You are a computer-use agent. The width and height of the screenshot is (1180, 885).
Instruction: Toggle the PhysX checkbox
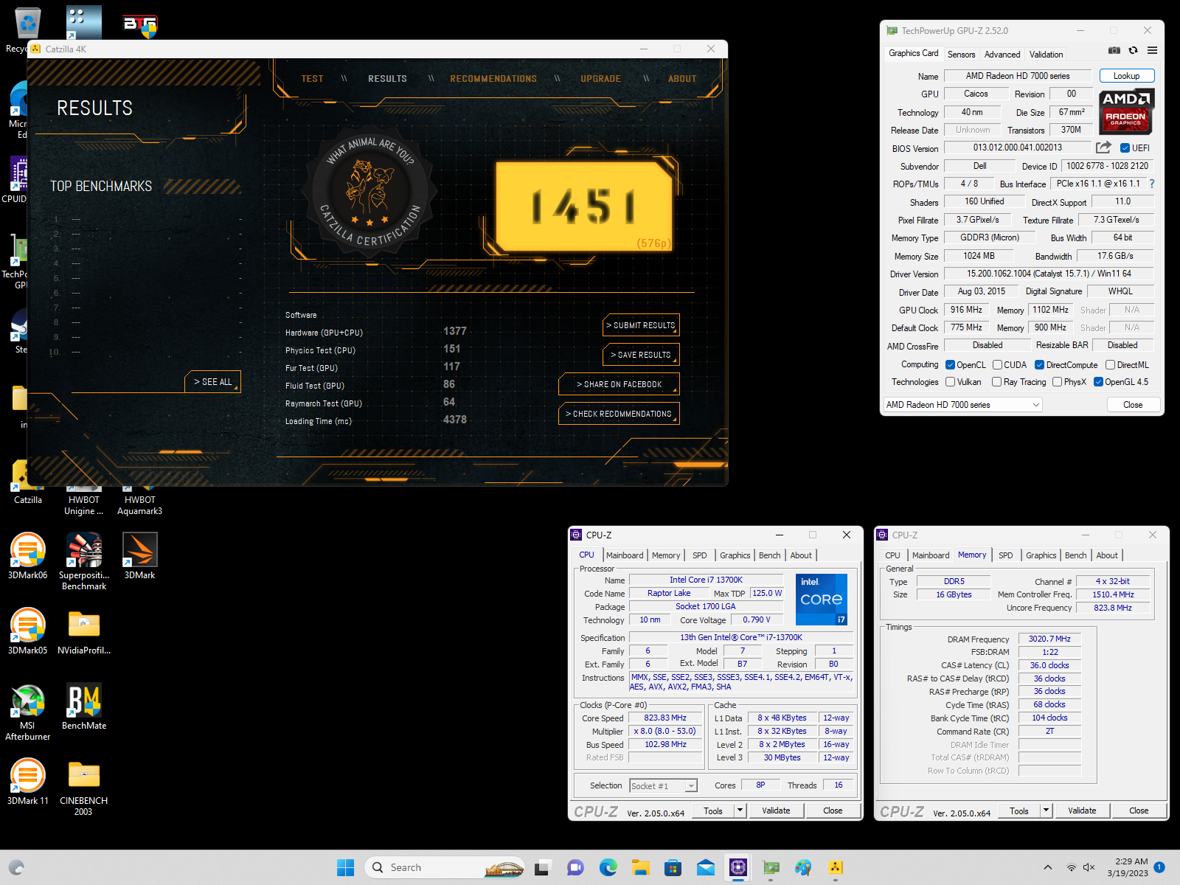click(1057, 382)
